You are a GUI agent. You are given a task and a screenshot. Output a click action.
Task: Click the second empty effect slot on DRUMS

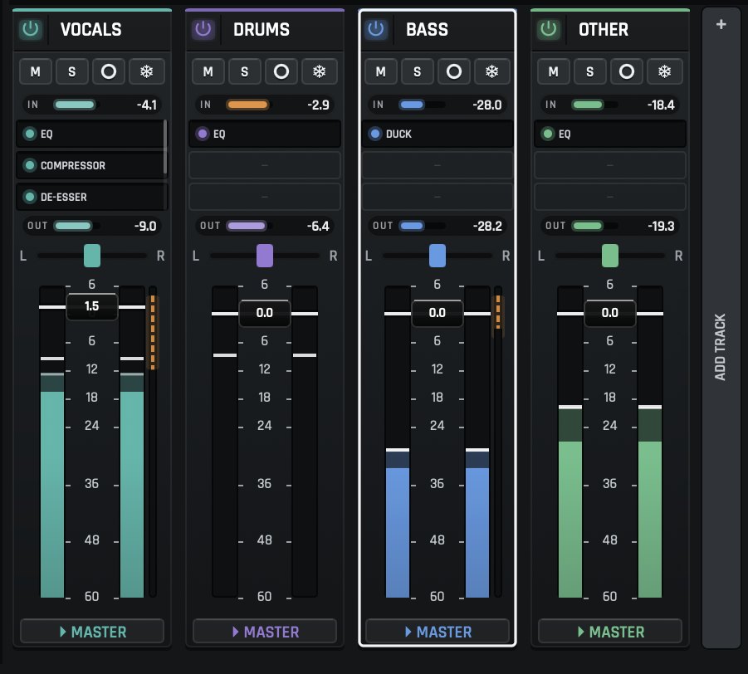(265, 165)
